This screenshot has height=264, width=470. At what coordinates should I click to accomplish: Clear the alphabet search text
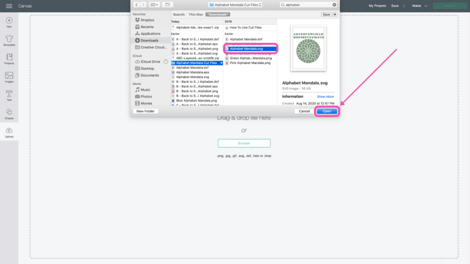(334, 5)
